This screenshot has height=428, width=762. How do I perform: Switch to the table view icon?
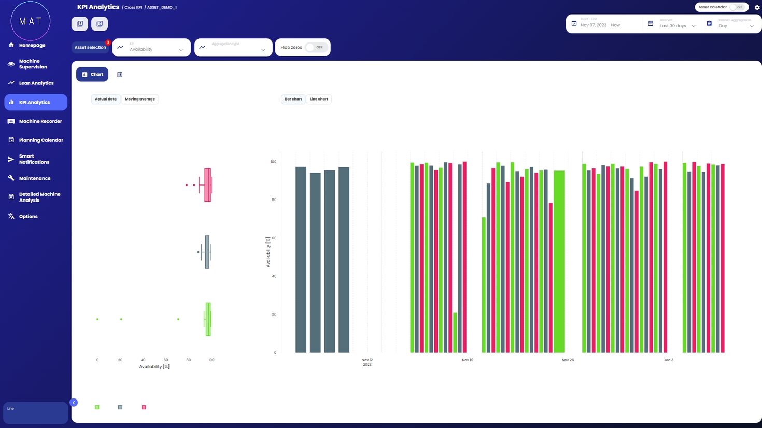(120, 75)
